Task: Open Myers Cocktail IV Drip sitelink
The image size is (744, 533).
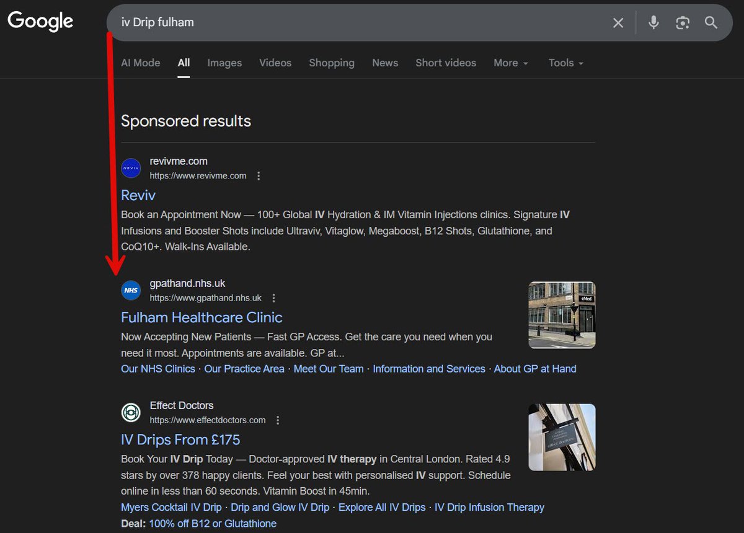Action: 171,507
